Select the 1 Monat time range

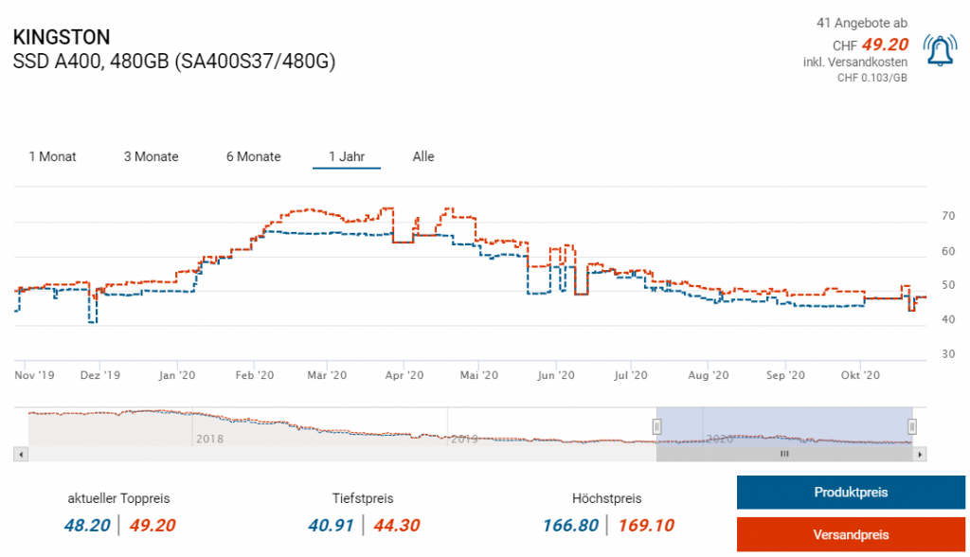click(x=53, y=156)
